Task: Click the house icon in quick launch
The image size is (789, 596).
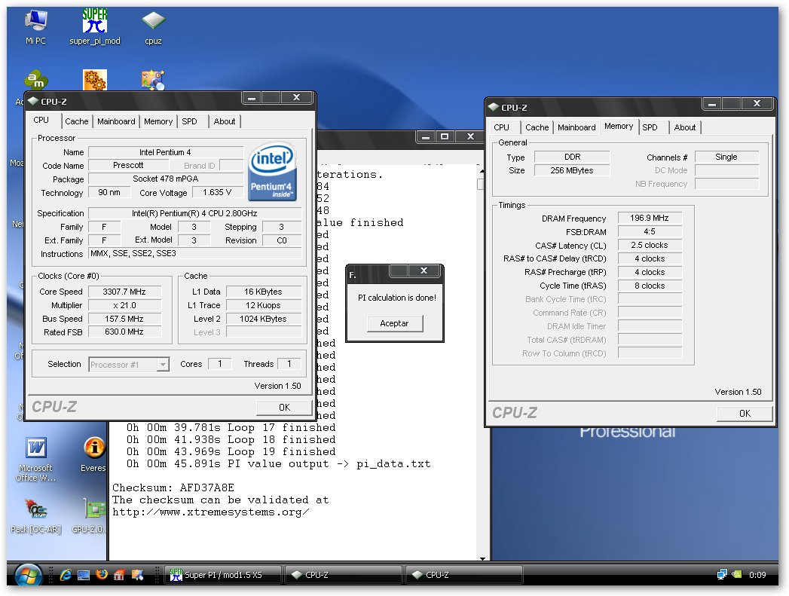Action: [x=119, y=575]
